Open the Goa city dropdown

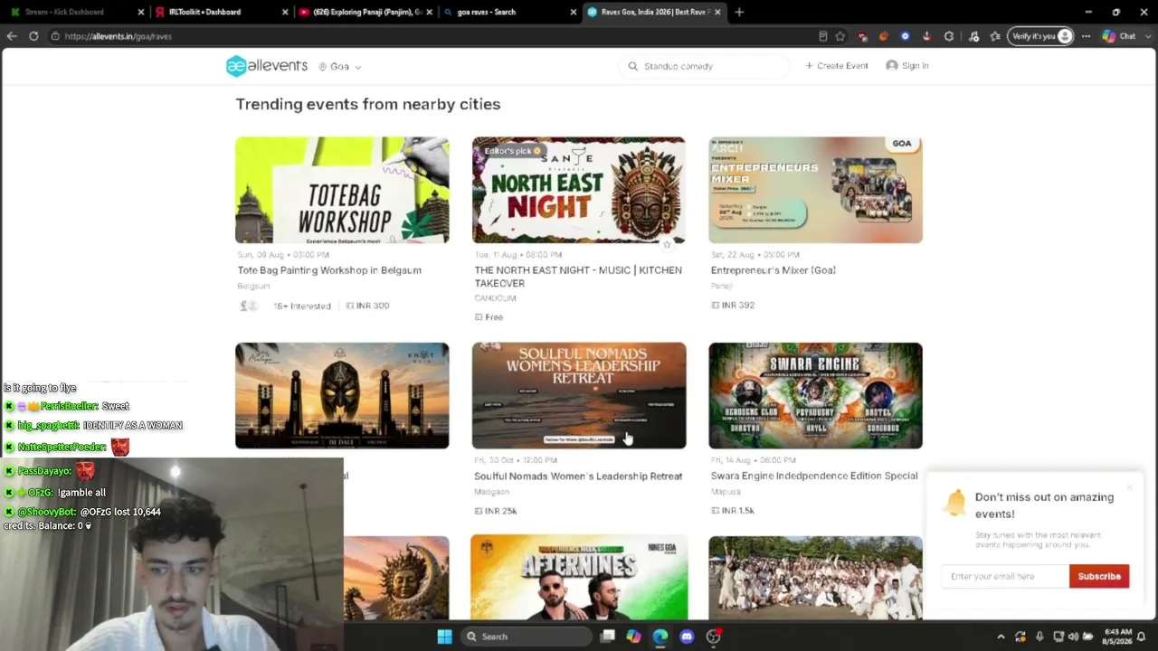340,67
